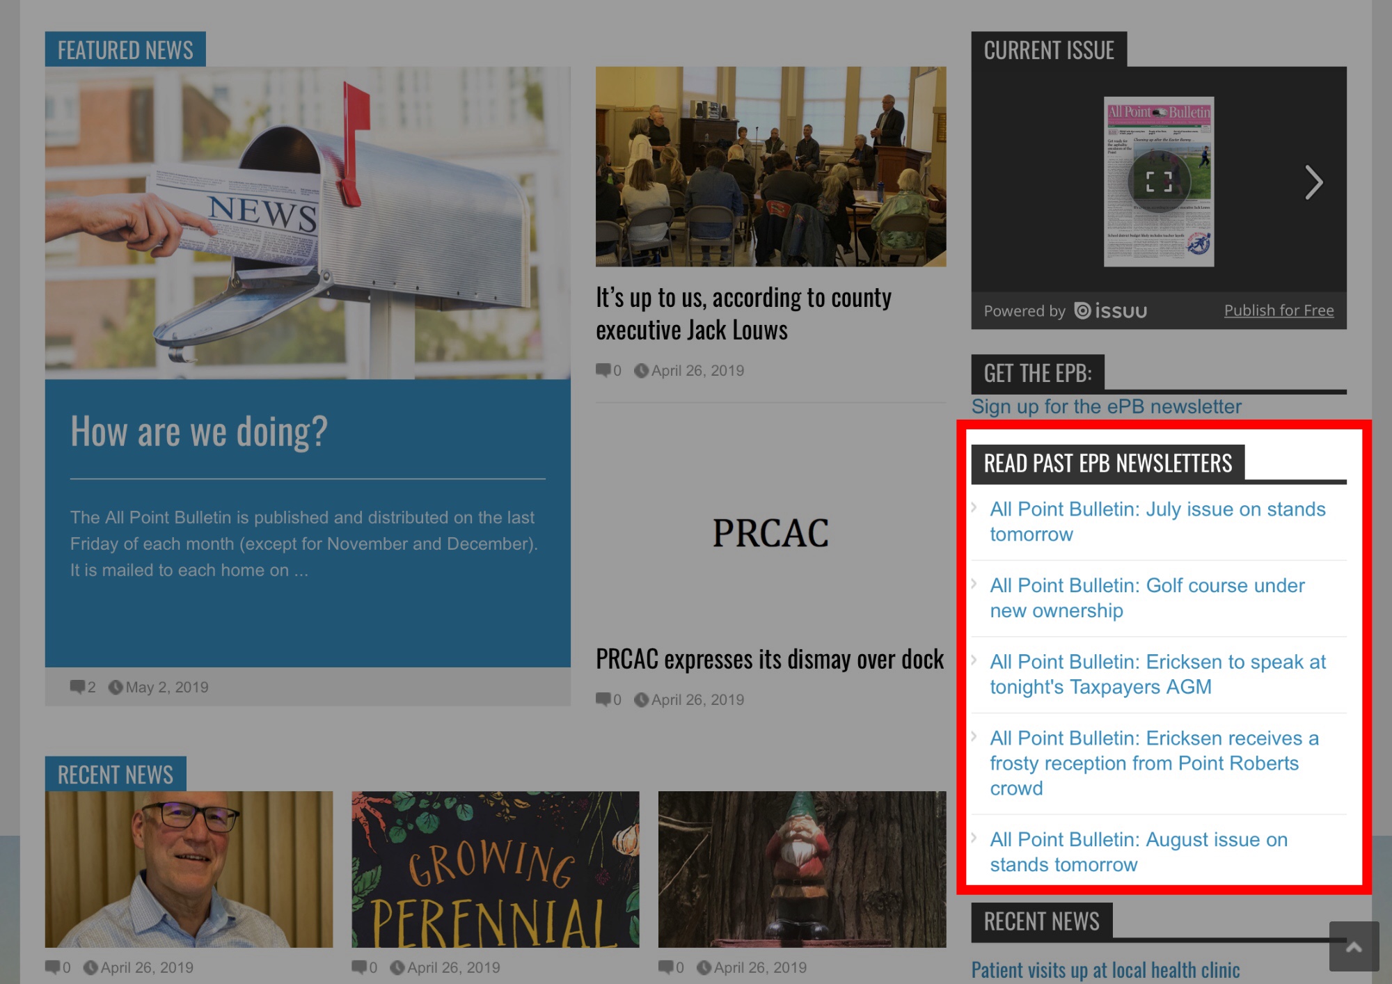Screen dimensions: 1392x984
Task: Click Publish for Free link
Action: pos(1279,310)
